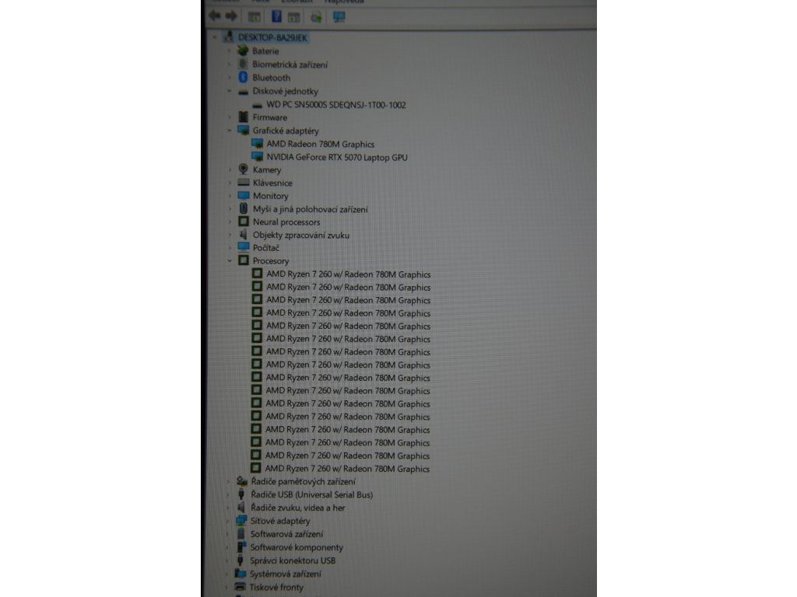797x597 pixels.
Task: Collapse the Grafické adaptéry category
Action: coord(230,131)
